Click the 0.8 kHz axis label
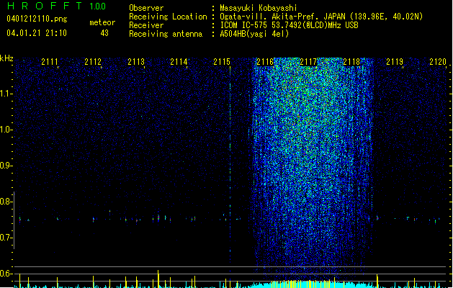453x288 pixels. pos(6,202)
